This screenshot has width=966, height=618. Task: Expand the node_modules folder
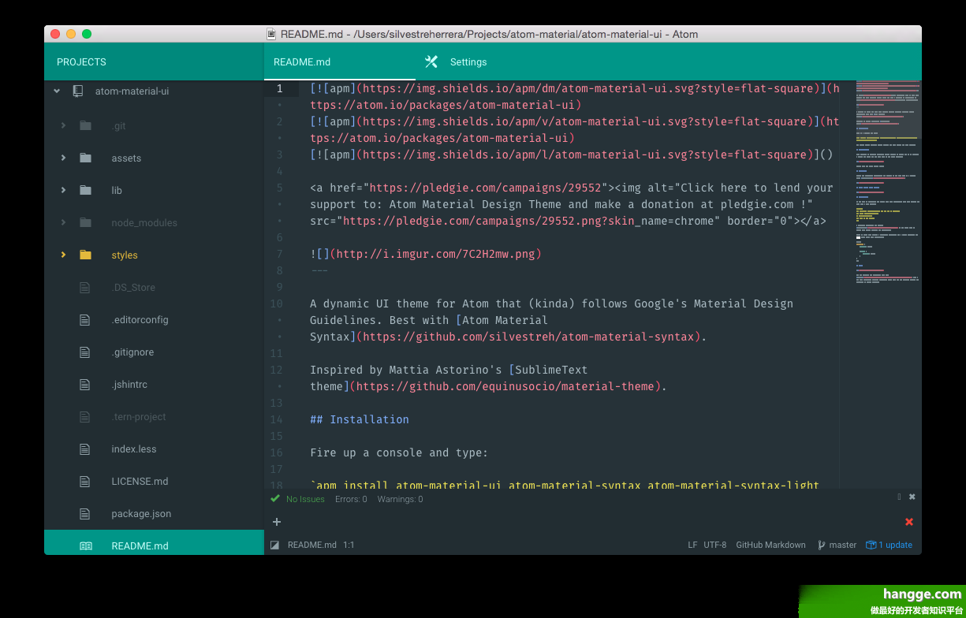(63, 222)
